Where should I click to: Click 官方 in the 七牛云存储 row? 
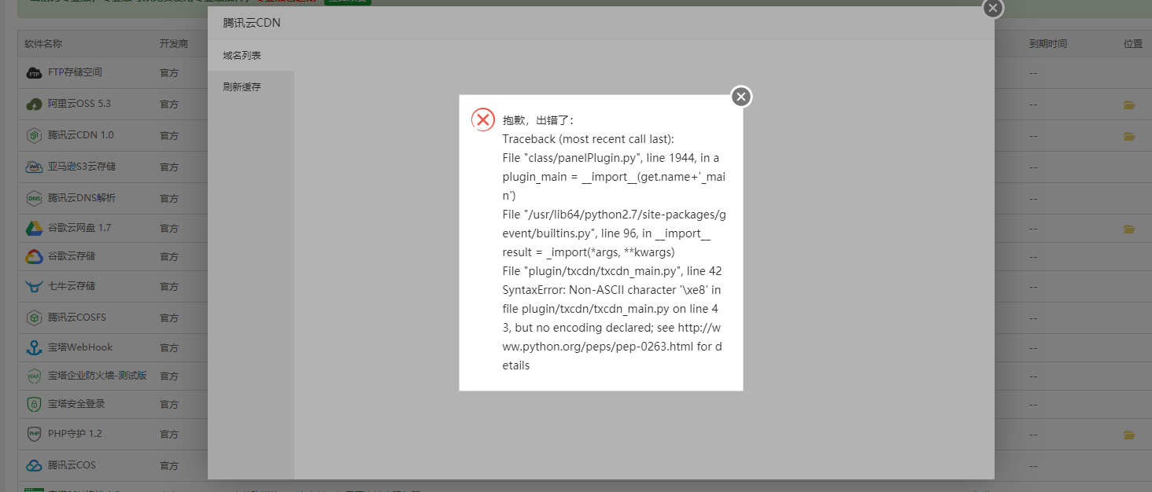tap(169, 287)
